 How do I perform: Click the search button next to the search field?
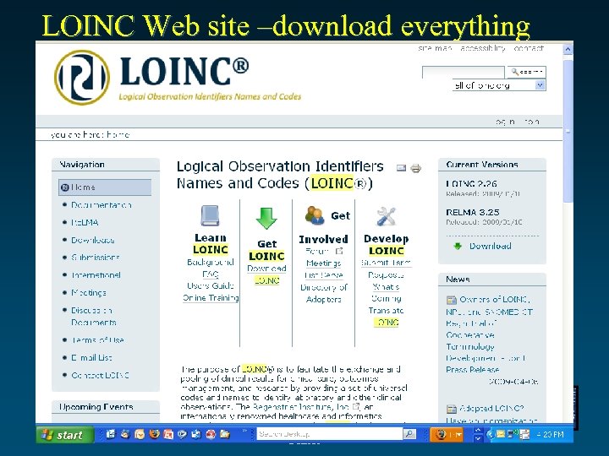click(526, 72)
